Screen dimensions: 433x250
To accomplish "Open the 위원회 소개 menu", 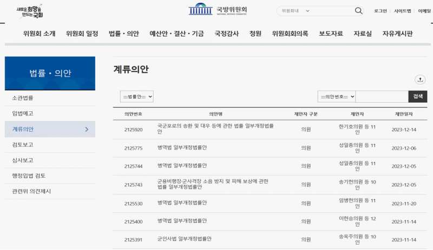I will (x=39, y=33).
